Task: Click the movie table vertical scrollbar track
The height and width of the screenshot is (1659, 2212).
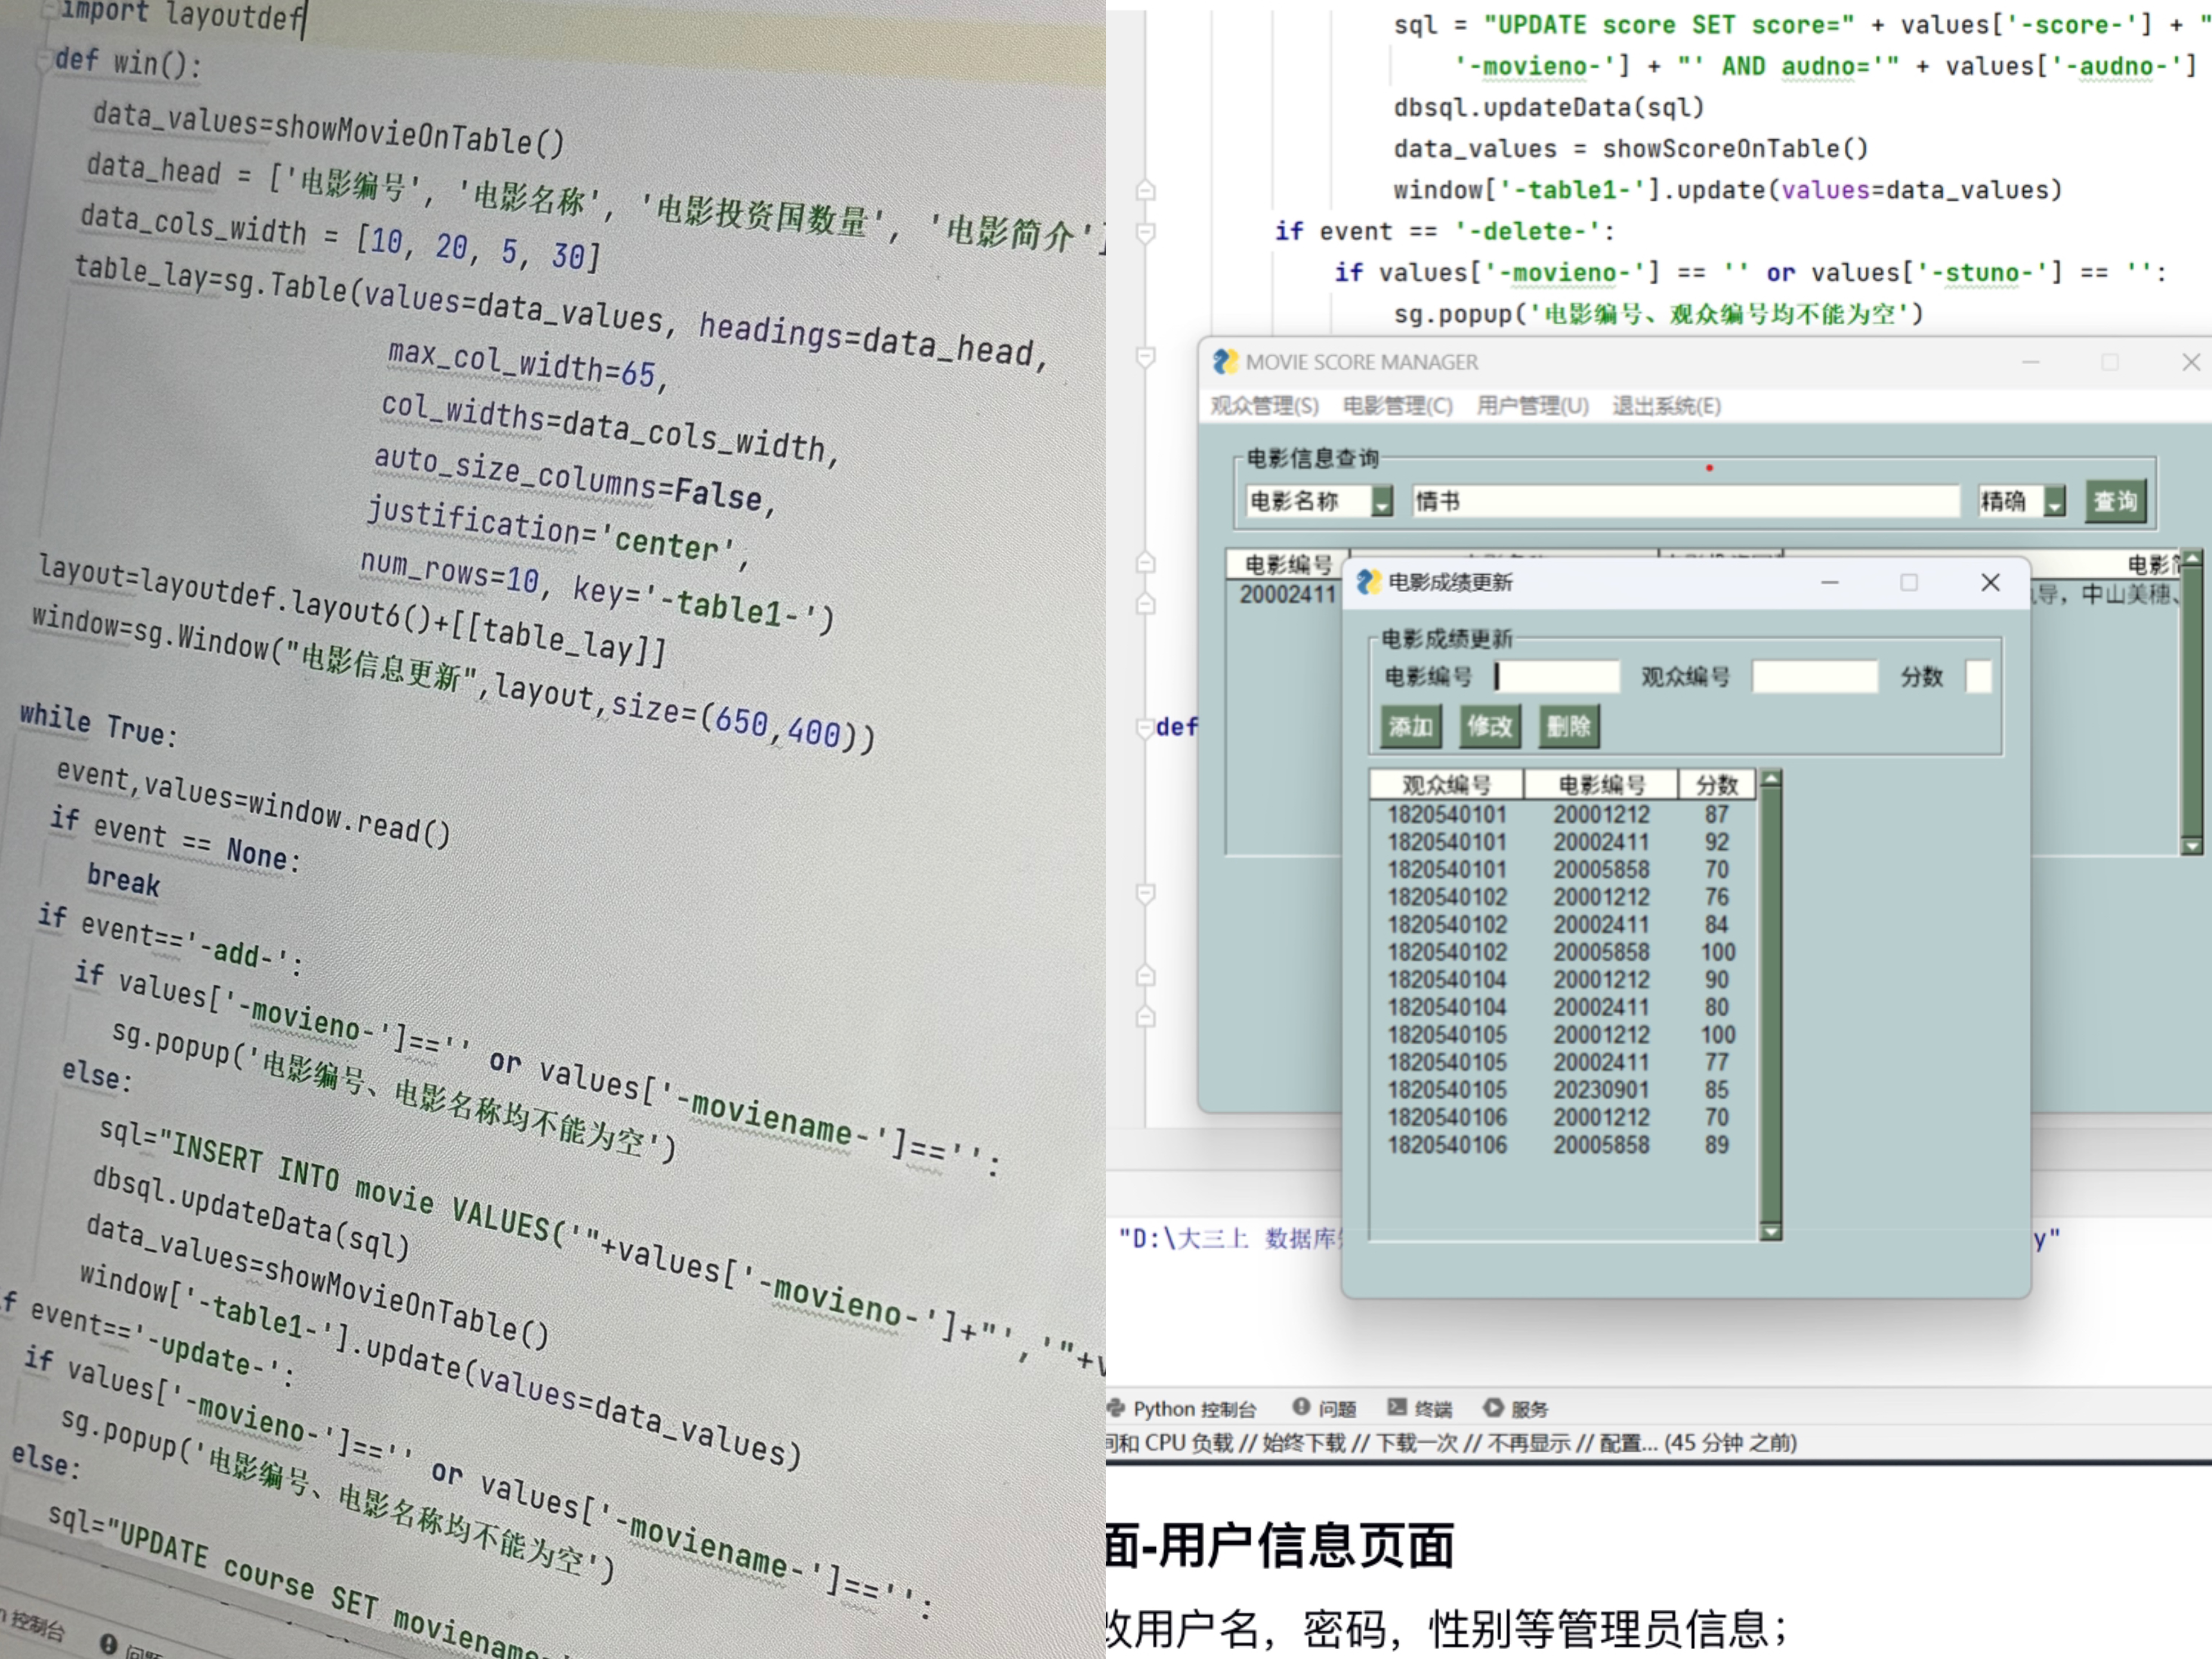Action: pos(2192,702)
